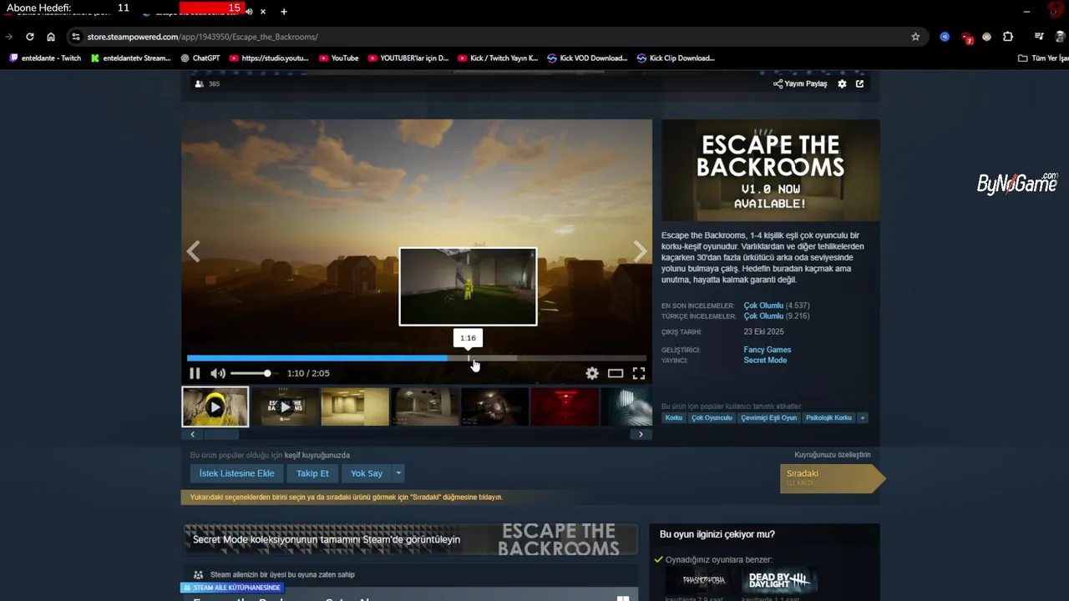Open the Secret Mode publisher link
This screenshot has height=601, width=1069.
765,361
